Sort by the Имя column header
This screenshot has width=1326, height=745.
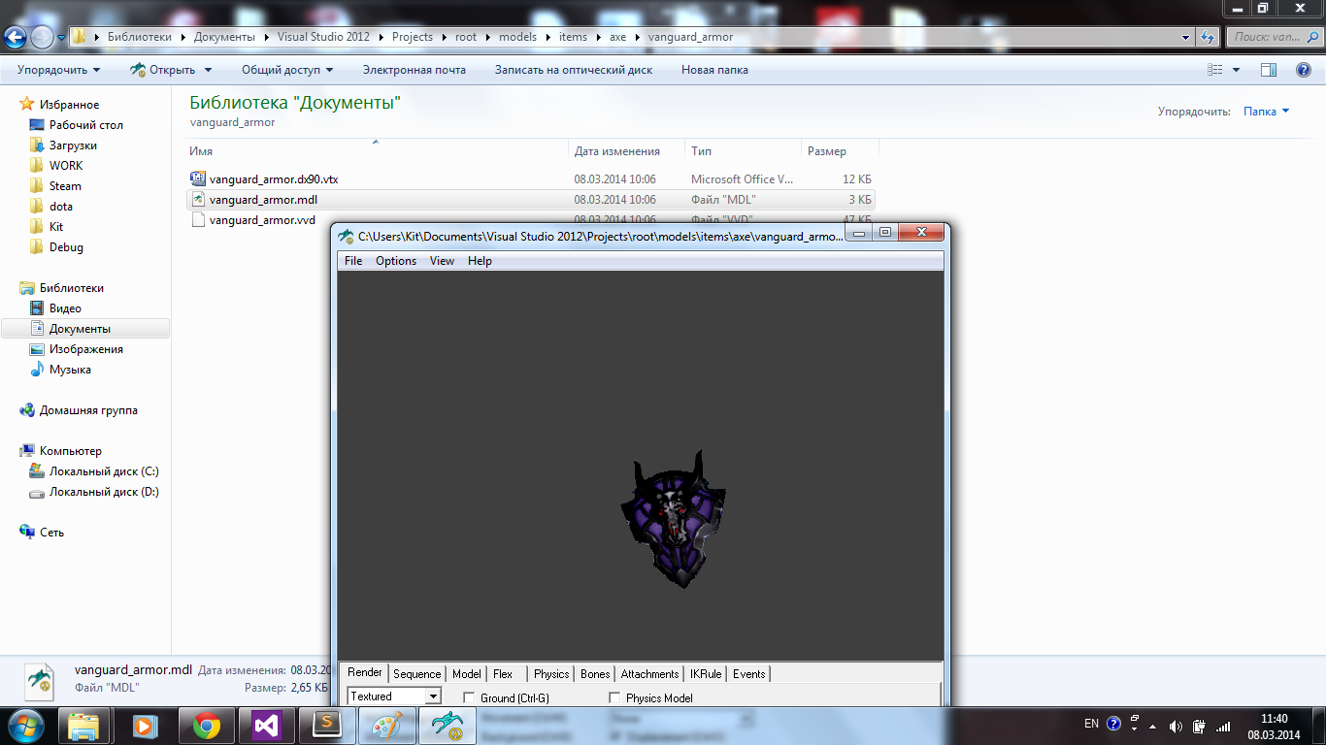click(x=376, y=151)
